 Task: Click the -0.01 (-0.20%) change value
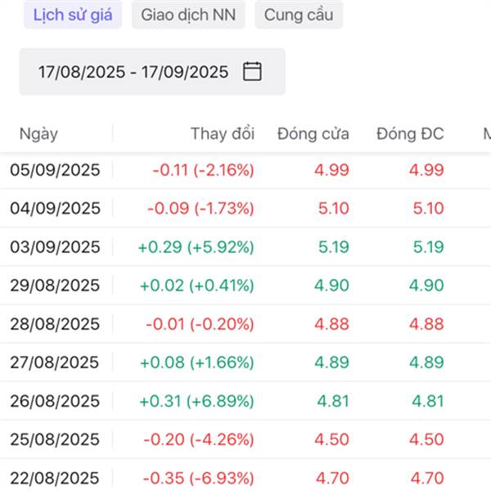point(200,324)
